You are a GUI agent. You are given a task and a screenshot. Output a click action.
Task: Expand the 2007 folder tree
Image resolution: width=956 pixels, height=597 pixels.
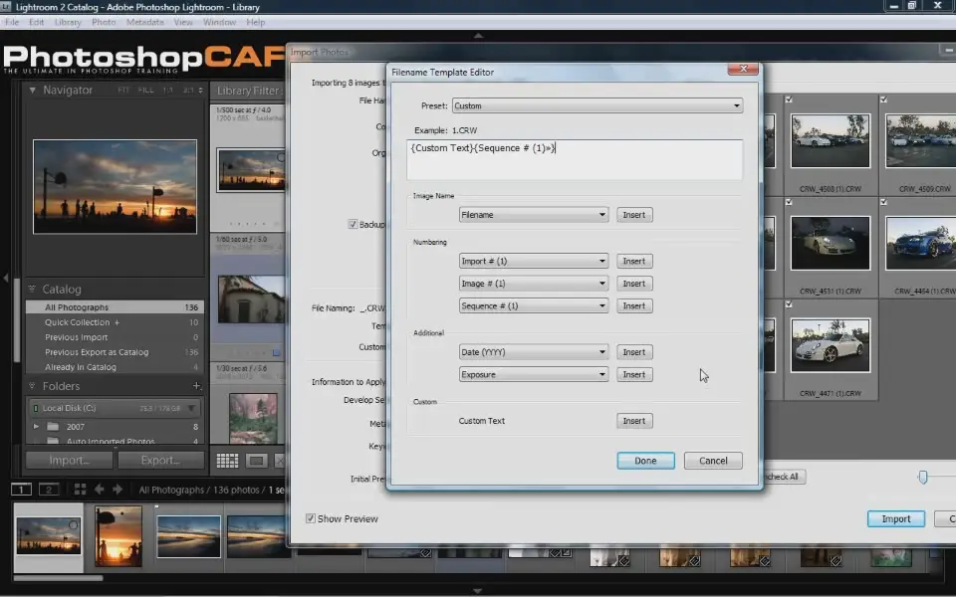pyautogui.click(x=36, y=427)
